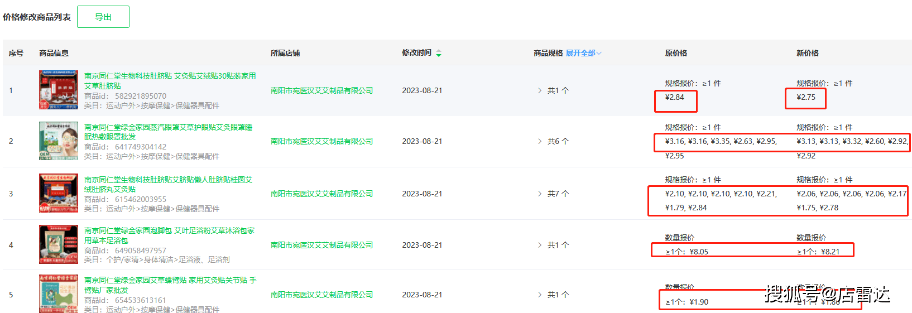Viewport: 912px width, 313px height.
Task: Select product id 641749304142
Action: click(141, 147)
